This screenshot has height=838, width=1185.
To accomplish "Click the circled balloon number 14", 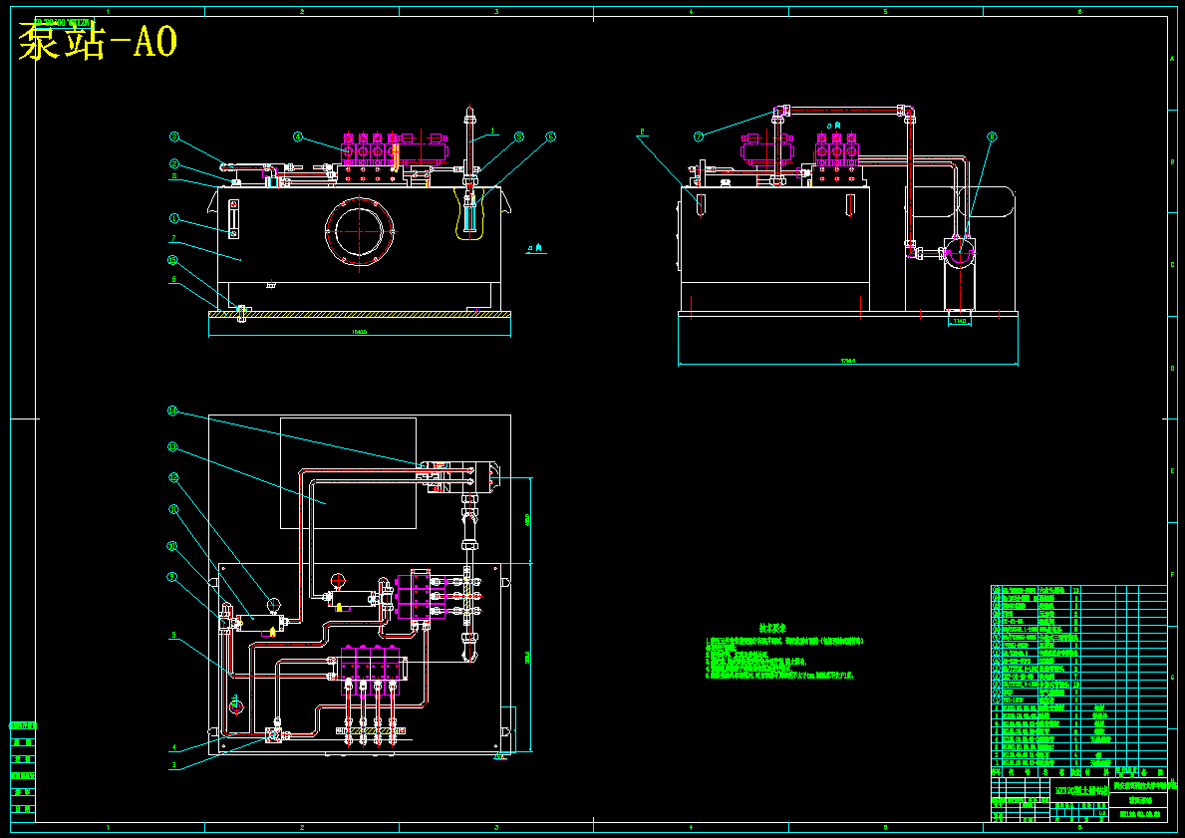I will pyautogui.click(x=173, y=412).
